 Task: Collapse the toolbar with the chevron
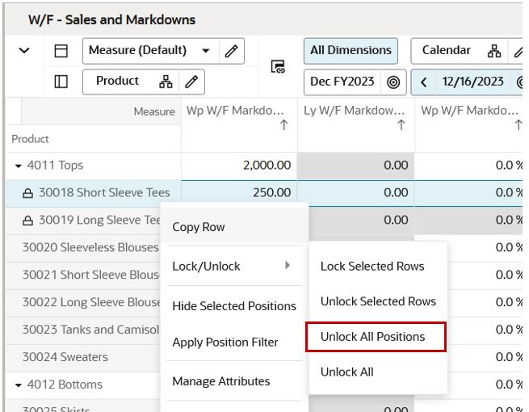tap(24, 51)
